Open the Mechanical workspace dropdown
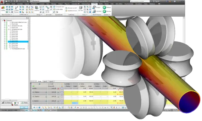 click(x=40, y=1)
